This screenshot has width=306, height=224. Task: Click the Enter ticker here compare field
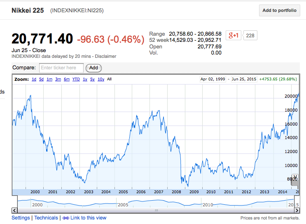[61, 68]
